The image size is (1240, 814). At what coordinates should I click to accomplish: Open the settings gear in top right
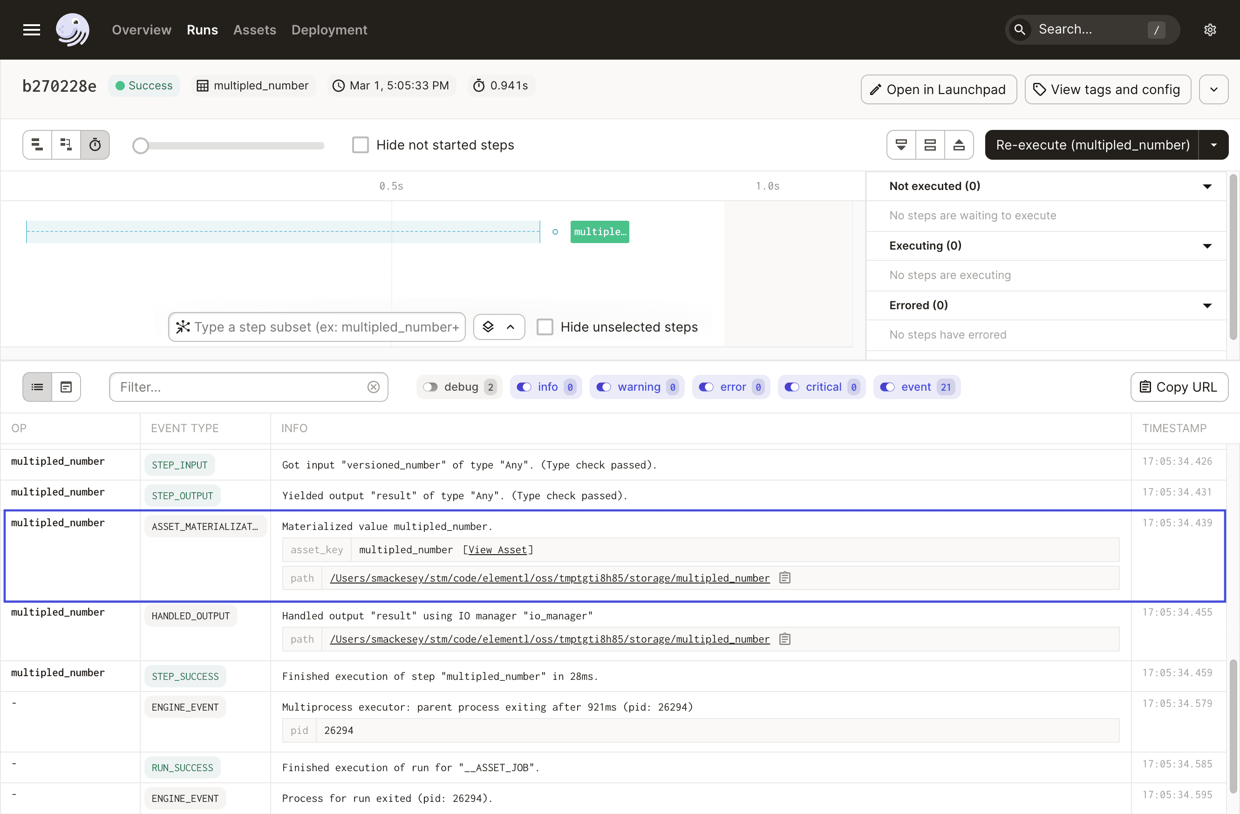click(1210, 30)
